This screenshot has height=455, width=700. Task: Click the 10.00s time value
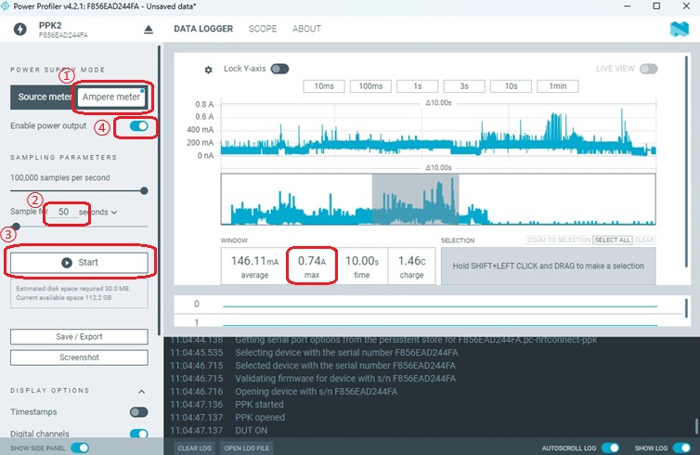click(x=362, y=261)
